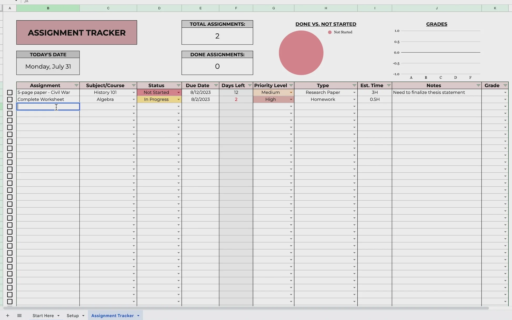Open the Status dropdown showing In Progress
The width and height of the screenshot is (512, 320).
click(179, 99)
